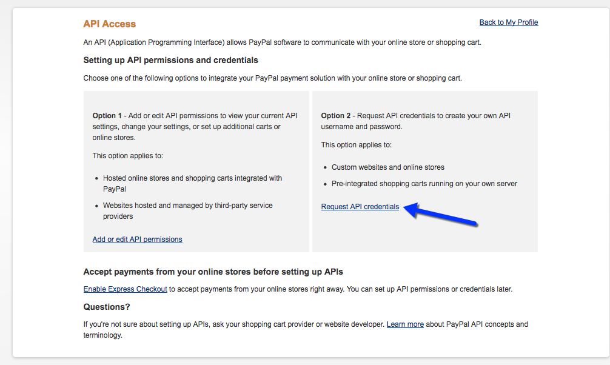Select the Option 1 bold label

[107, 116]
